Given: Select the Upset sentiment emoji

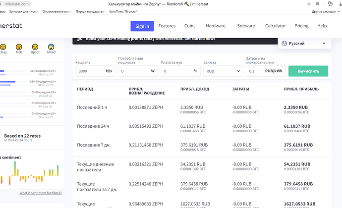Looking at the screenshot, I should (x=35, y=47).
